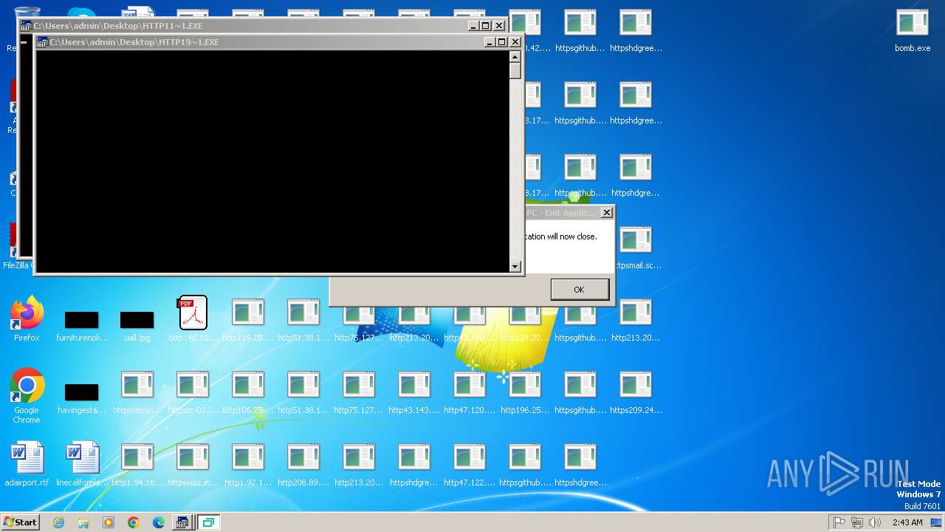Select the http124.22 executable icon
This screenshot has width=945, height=532.
(x=525, y=319)
